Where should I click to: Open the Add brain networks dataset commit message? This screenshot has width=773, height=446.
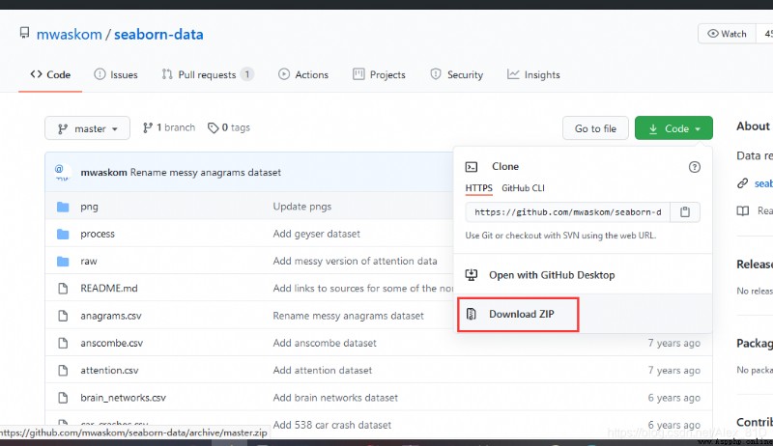click(335, 398)
